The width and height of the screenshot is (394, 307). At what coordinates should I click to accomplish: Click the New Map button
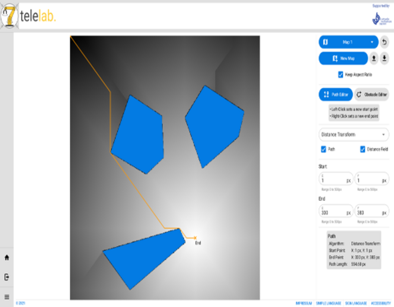tap(343, 58)
